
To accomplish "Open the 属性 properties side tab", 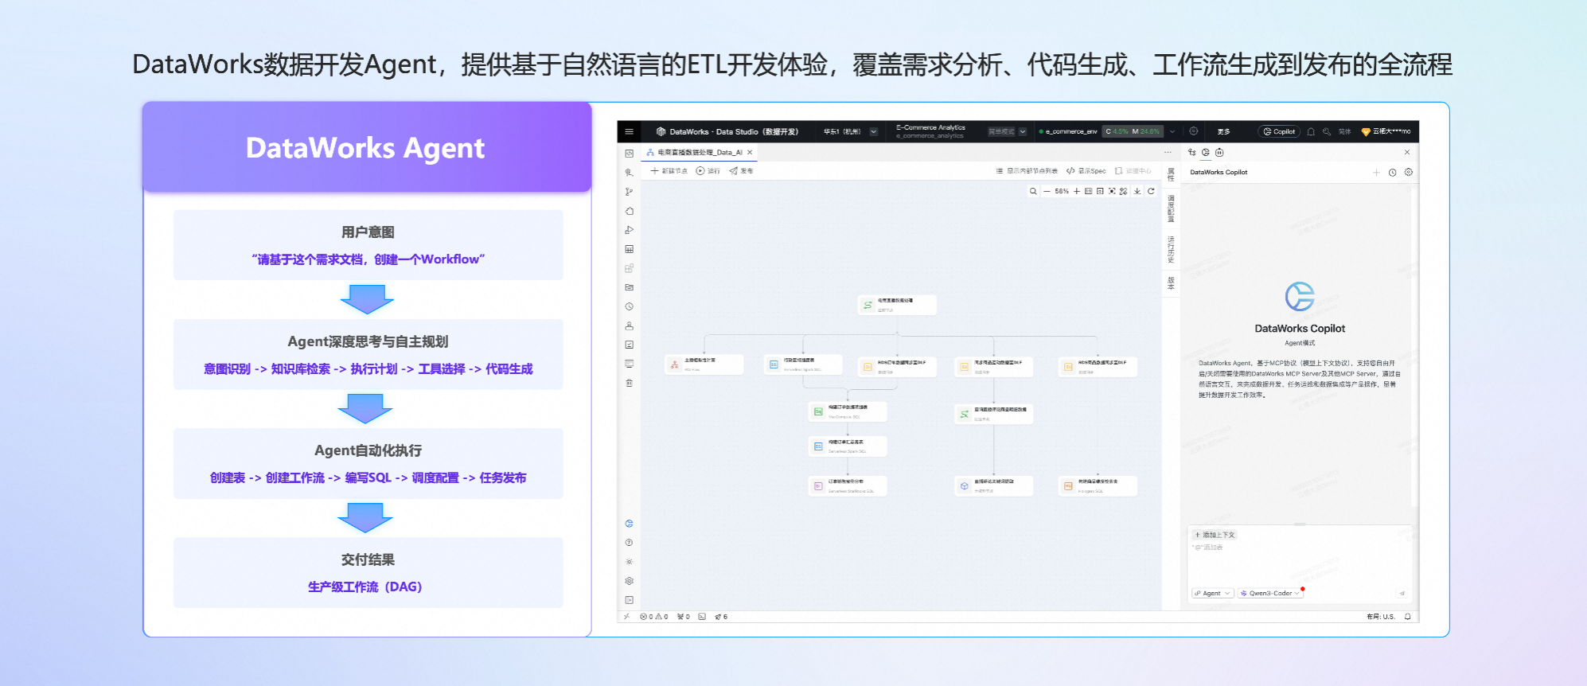I will (1171, 175).
